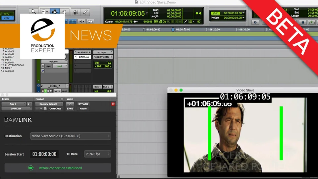Click the DAWLink insert slot
The width and height of the screenshot is (318, 179).
coord(83,57)
